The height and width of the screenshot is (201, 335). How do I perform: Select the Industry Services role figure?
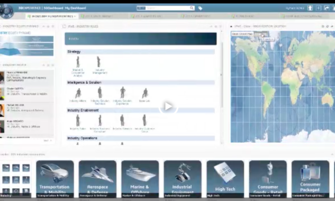click(122, 122)
